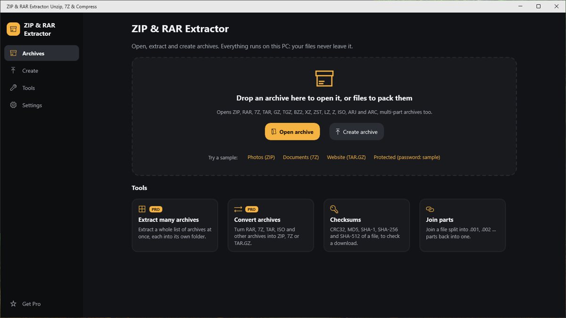The image size is (566, 318).
Task: Click the large archive box icon in drop zone
Action: click(x=324, y=78)
